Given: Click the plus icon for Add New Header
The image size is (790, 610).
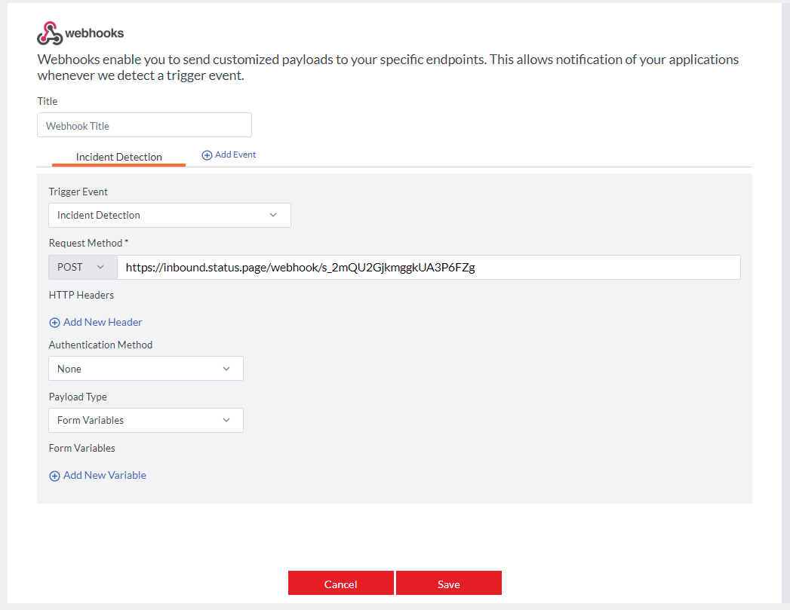Looking at the screenshot, I should tap(54, 323).
